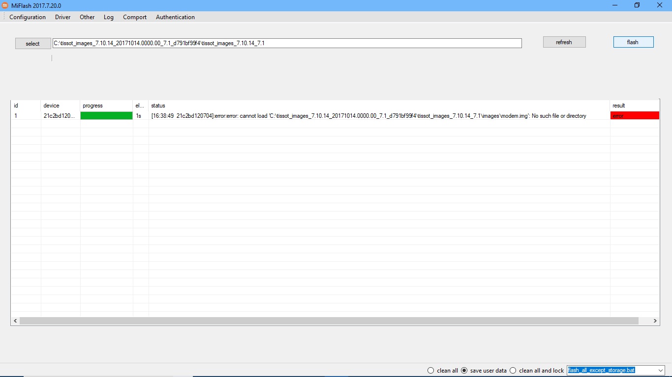
Task: Click the modem.img error status message
Action: coord(369,116)
